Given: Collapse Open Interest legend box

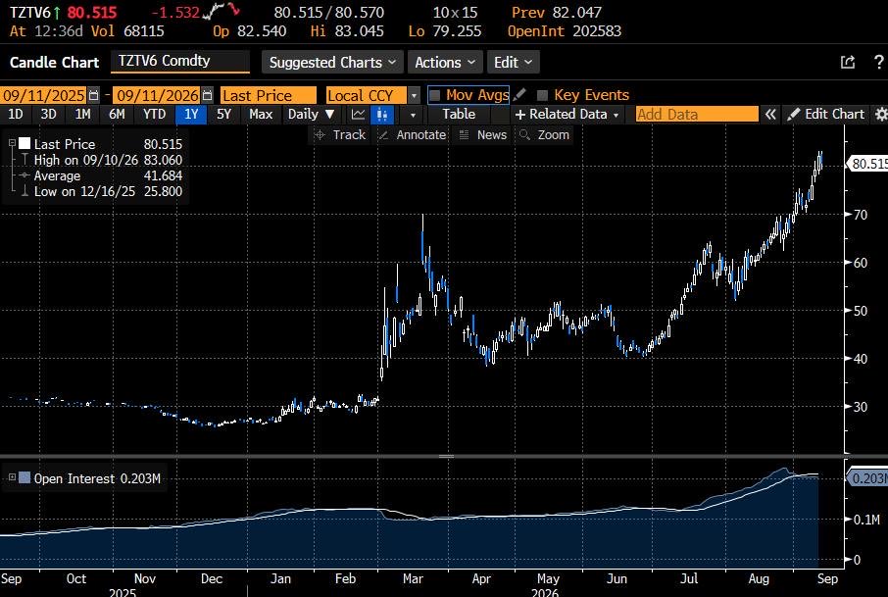Looking at the screenshot, I should (12, 477).
